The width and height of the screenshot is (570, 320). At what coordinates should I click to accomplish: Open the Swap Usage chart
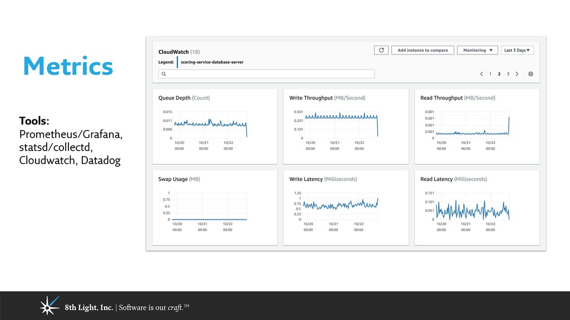[x=215, y=208]
